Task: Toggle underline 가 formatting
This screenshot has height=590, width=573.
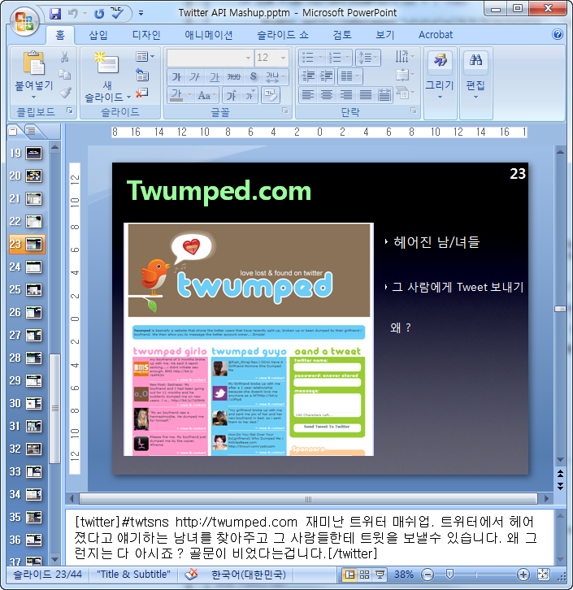Action: [x=214, y=76]
